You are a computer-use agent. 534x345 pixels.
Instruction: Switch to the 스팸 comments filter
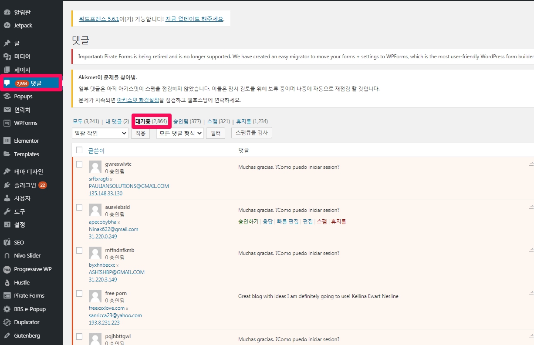212,121
